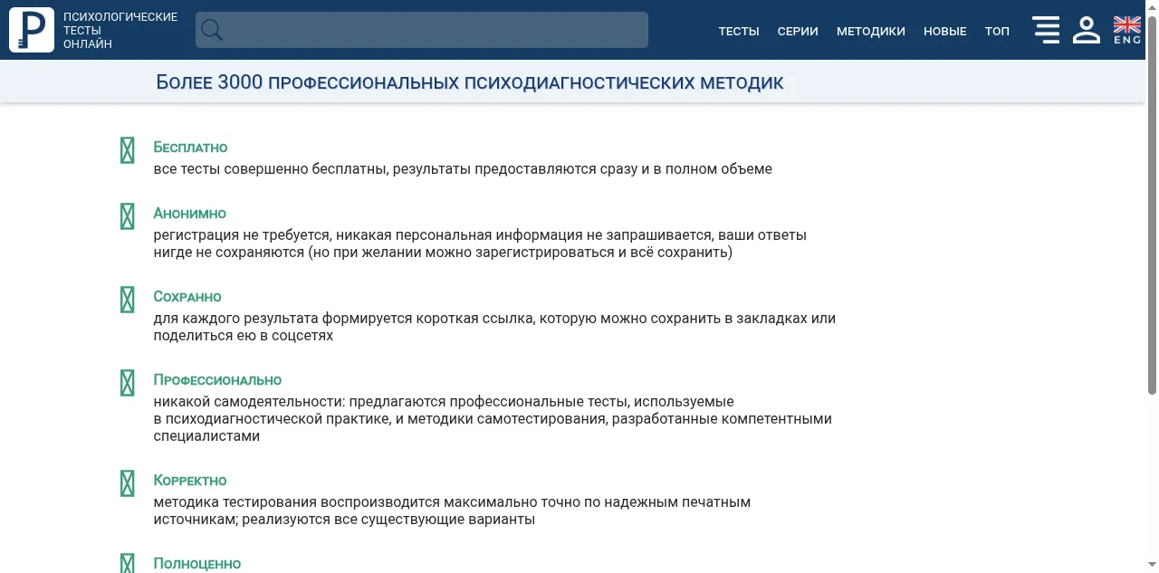Click the text 'все тесты совершенно бесплатны'
The height and width of the screenshot is (573, 1159).
(271, 169)
